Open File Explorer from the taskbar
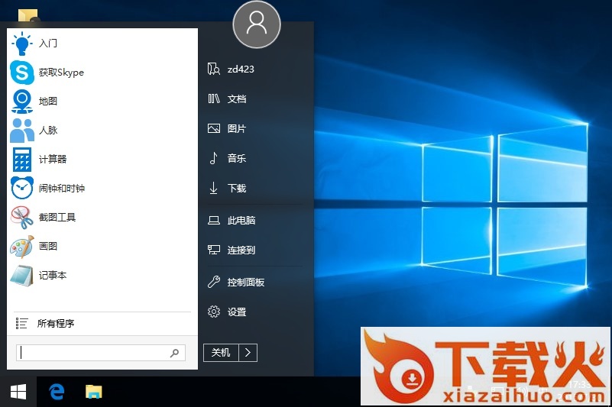 click(x=94, y=392)
